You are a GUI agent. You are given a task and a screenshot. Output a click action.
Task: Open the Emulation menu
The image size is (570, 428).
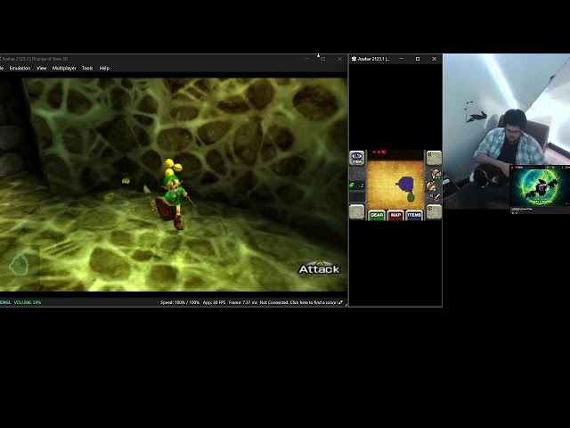(x=20, y=68)
